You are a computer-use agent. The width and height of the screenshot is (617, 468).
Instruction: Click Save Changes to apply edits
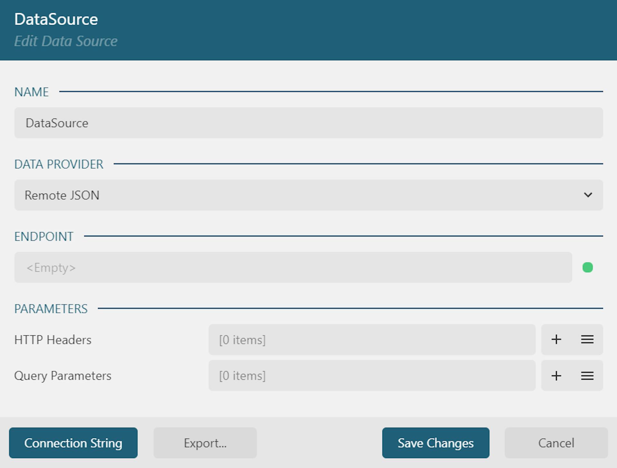tap(435, 442)
